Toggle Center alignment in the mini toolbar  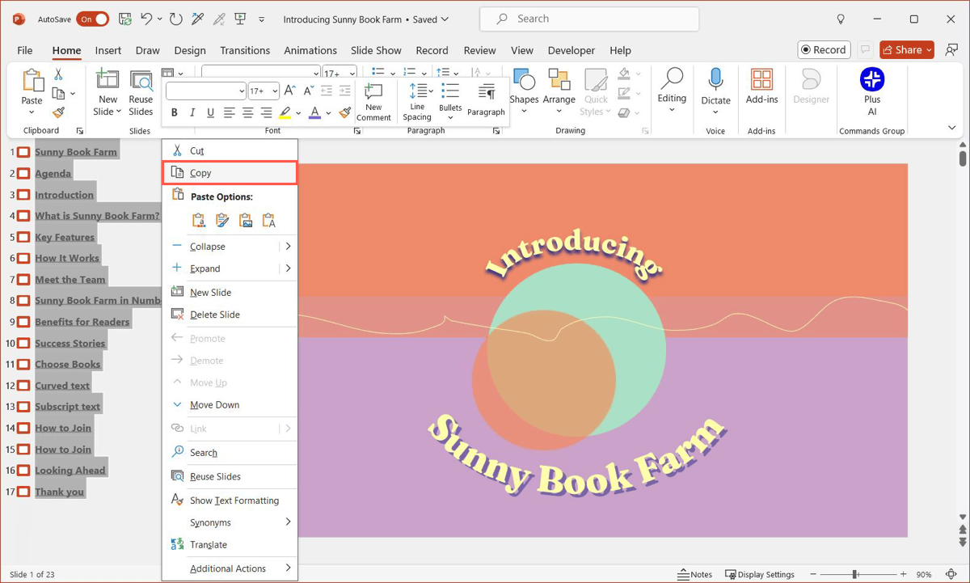(248, 112)
